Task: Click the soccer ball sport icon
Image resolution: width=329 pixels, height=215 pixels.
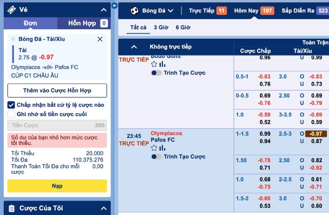Action: [x=134, y=11]
